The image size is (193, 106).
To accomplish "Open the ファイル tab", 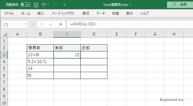I will (x=9, y=13).
